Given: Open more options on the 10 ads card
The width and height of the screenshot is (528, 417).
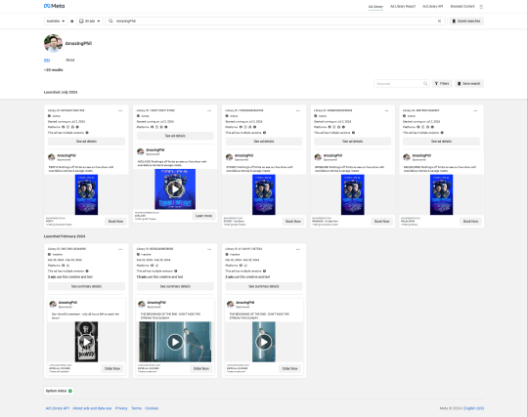Looking at the screenshot, I should click(x=209, y=249).
